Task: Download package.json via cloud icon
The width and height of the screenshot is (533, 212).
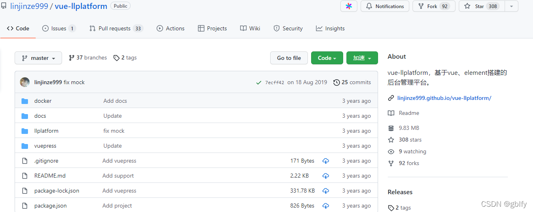Action: pyautogui.click(x=326, y=206)
